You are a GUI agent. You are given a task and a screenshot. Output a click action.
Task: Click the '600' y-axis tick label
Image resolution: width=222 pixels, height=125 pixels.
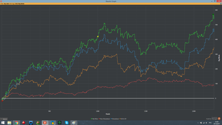tap(216, 10)
